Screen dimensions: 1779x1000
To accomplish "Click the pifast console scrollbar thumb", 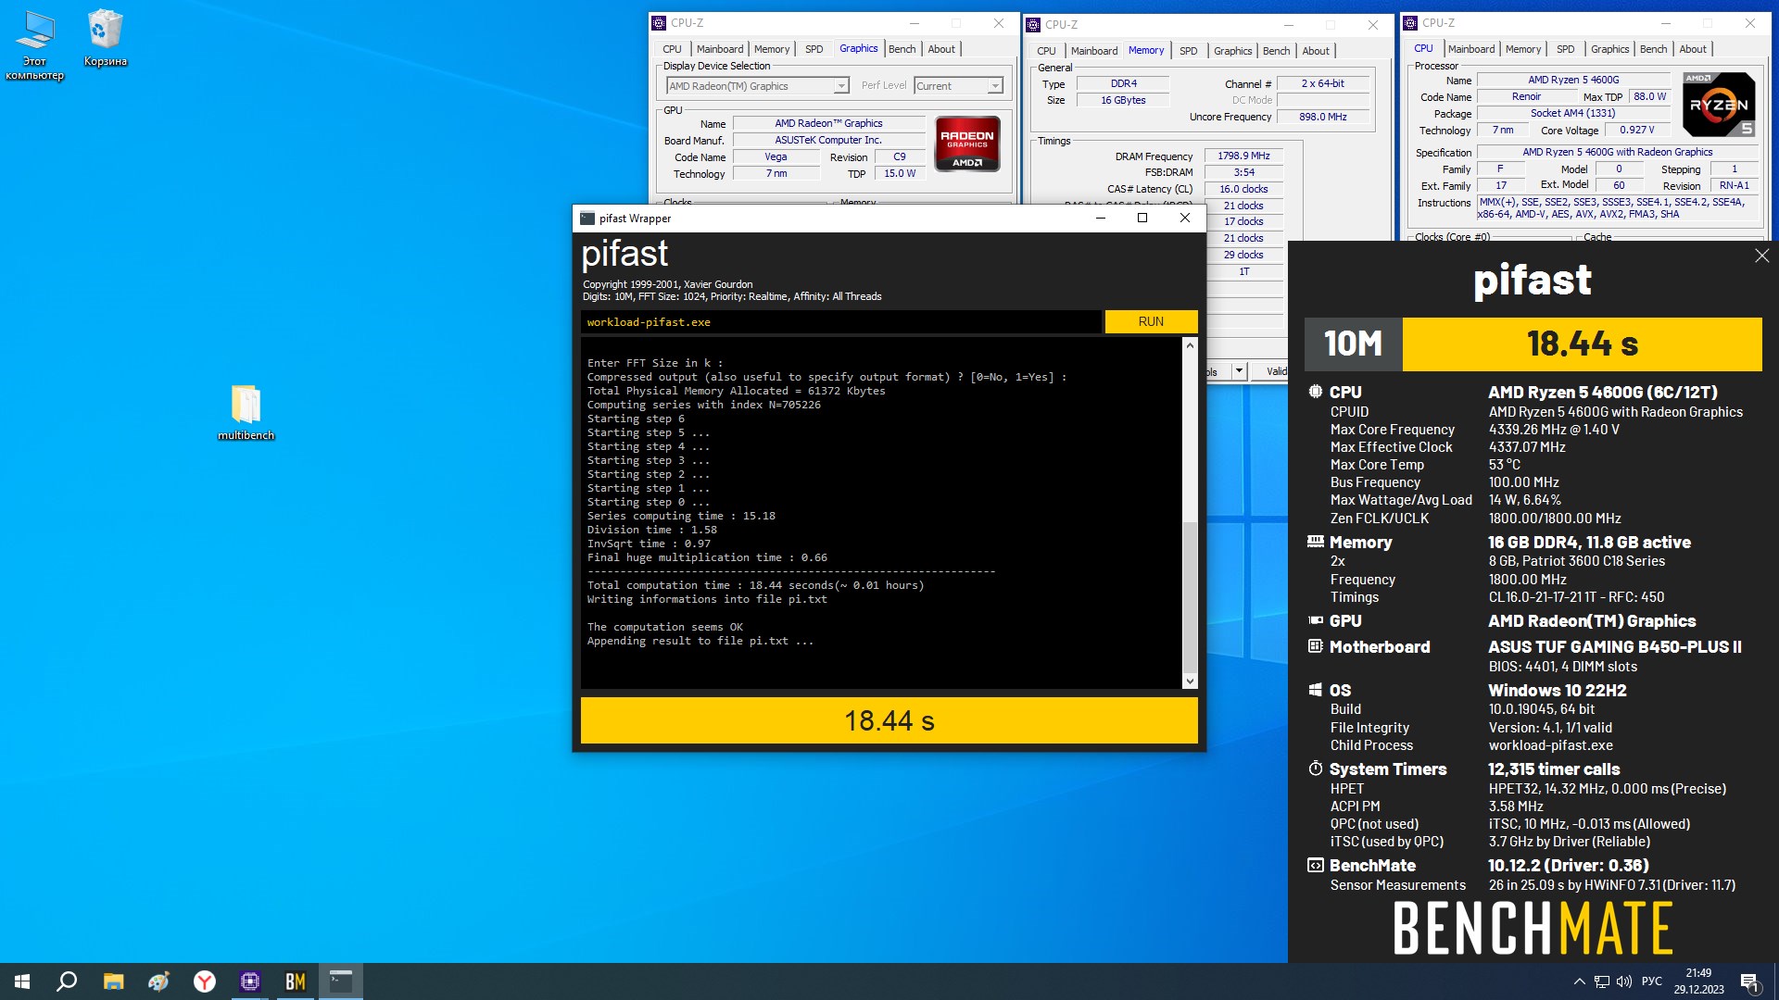I will click(1190, 597).
